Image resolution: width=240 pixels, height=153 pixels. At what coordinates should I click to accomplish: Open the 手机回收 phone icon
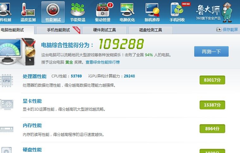click(177, 9)
